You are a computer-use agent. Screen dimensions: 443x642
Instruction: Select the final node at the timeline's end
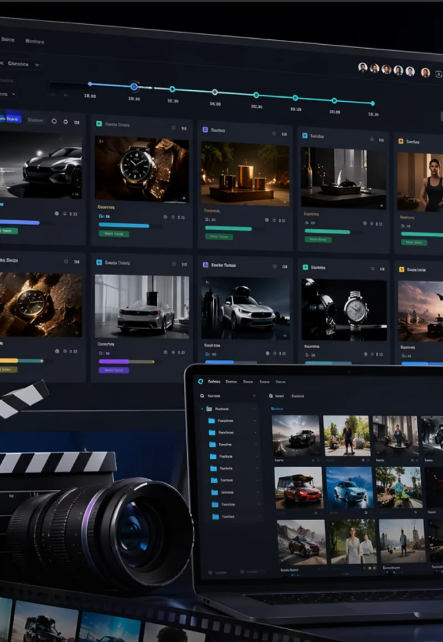[x=373, y=103]
